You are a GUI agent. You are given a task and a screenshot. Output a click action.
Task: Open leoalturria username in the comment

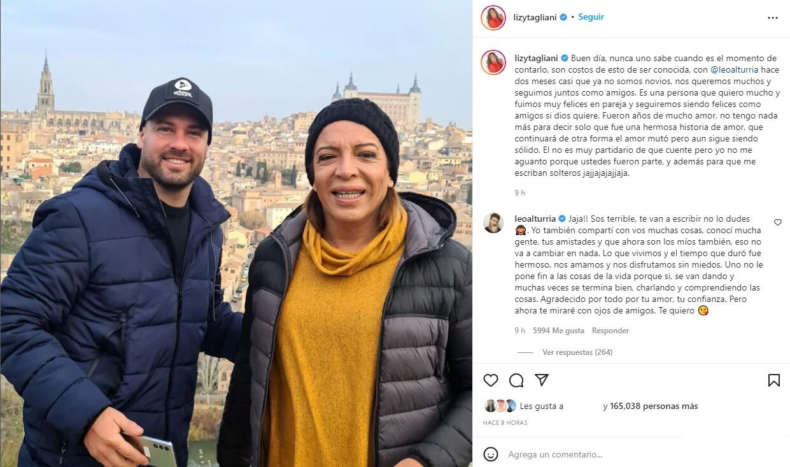535,219
